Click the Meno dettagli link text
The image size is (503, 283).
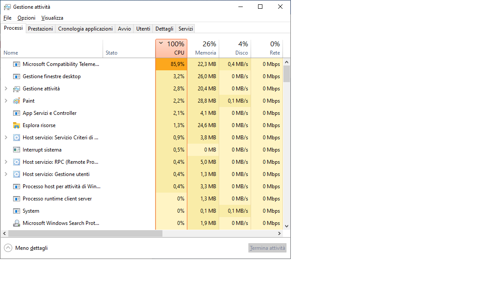point(31,248)
